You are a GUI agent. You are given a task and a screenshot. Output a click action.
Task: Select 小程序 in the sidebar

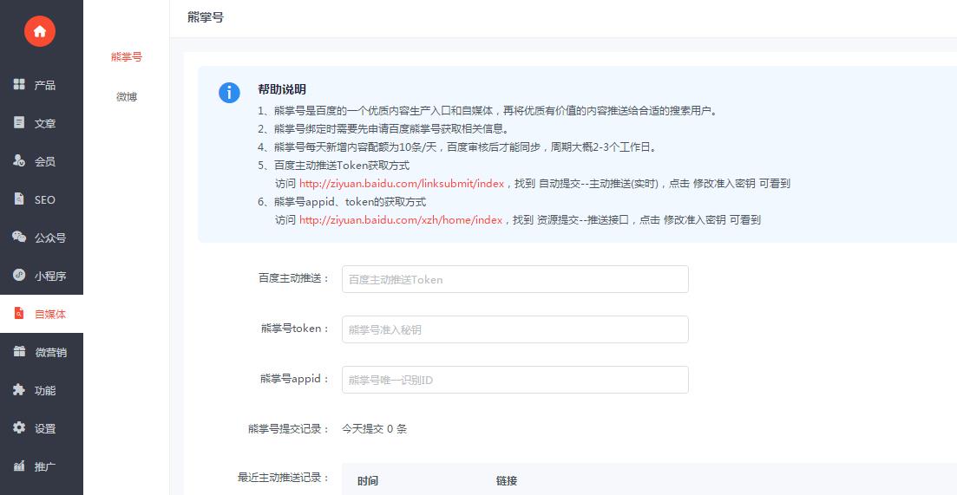(50, 277)
